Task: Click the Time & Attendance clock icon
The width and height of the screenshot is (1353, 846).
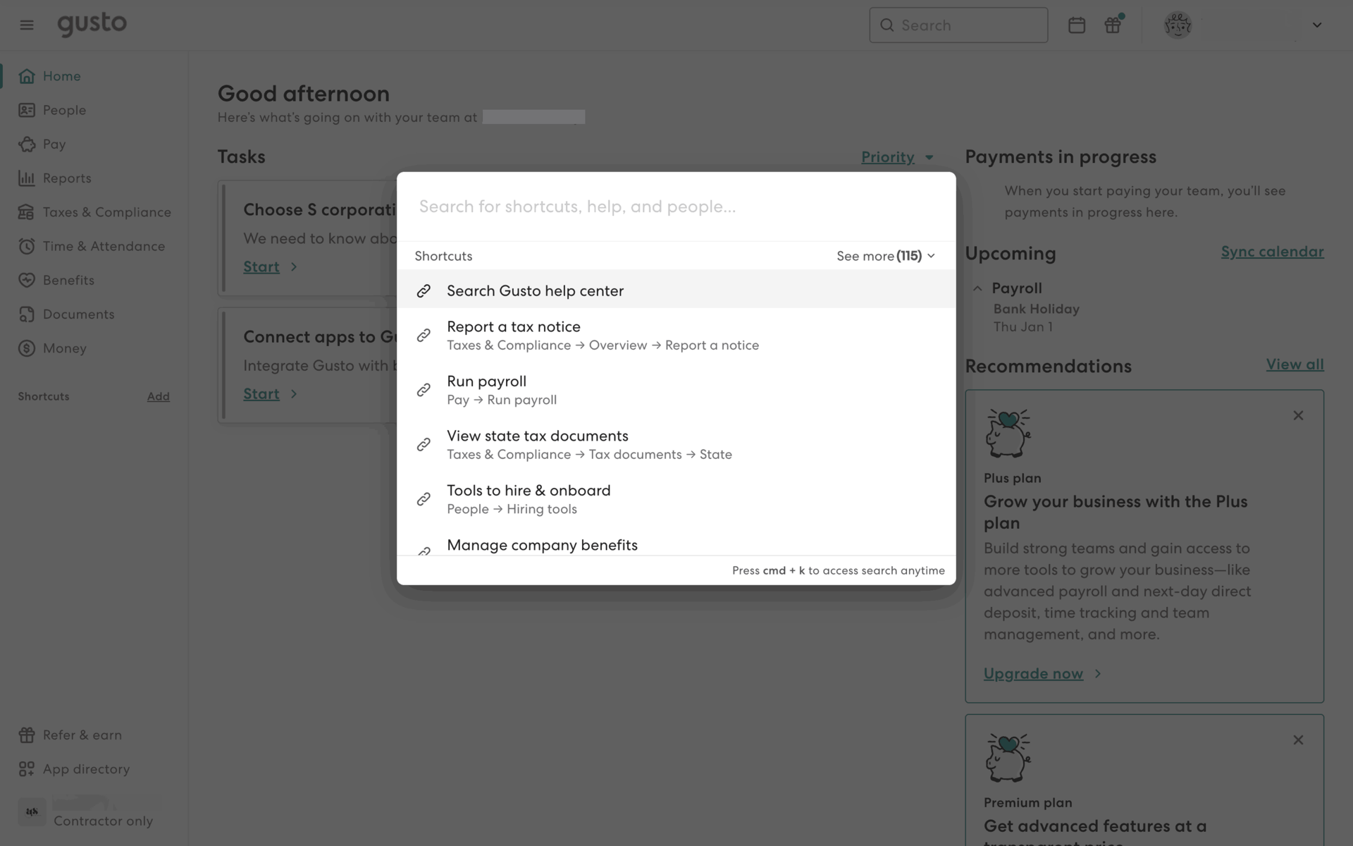Action: (x=27, y=246)
